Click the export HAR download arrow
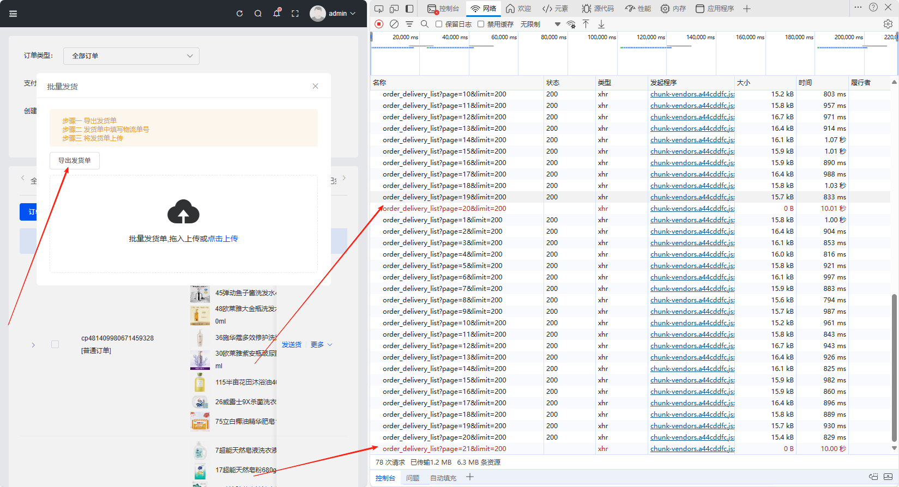The height and width of the screenshot is (487, 899). tap(601, 24)
